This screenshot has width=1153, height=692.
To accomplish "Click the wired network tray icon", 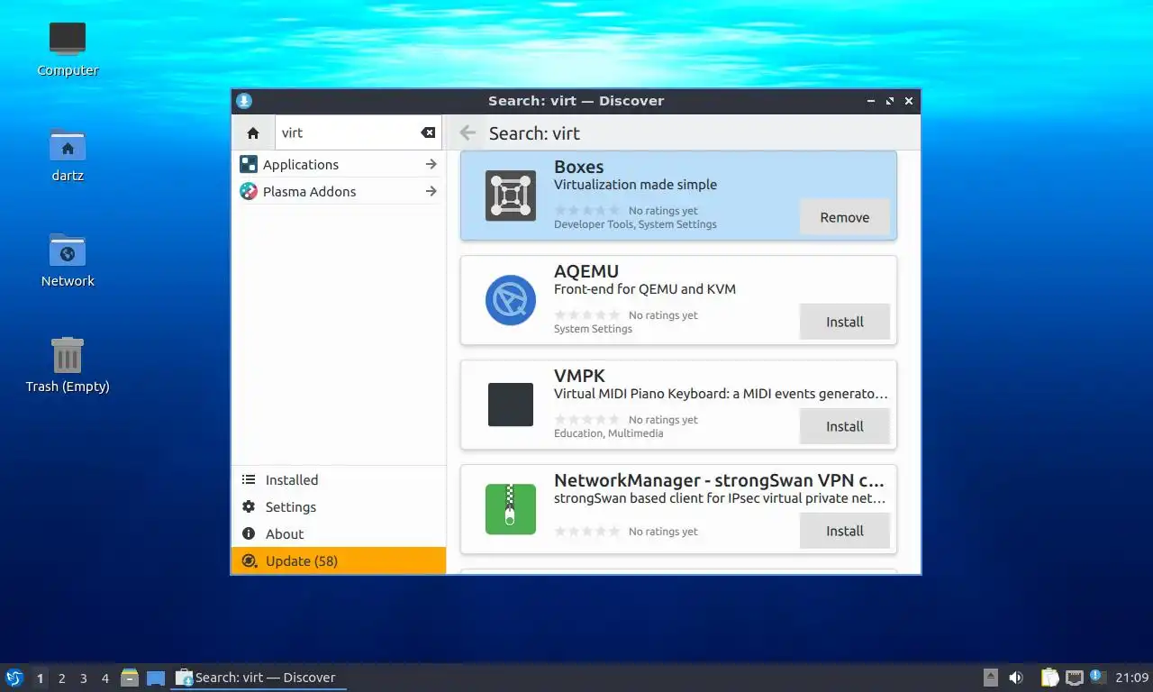I will click(x=1074, y=678).
